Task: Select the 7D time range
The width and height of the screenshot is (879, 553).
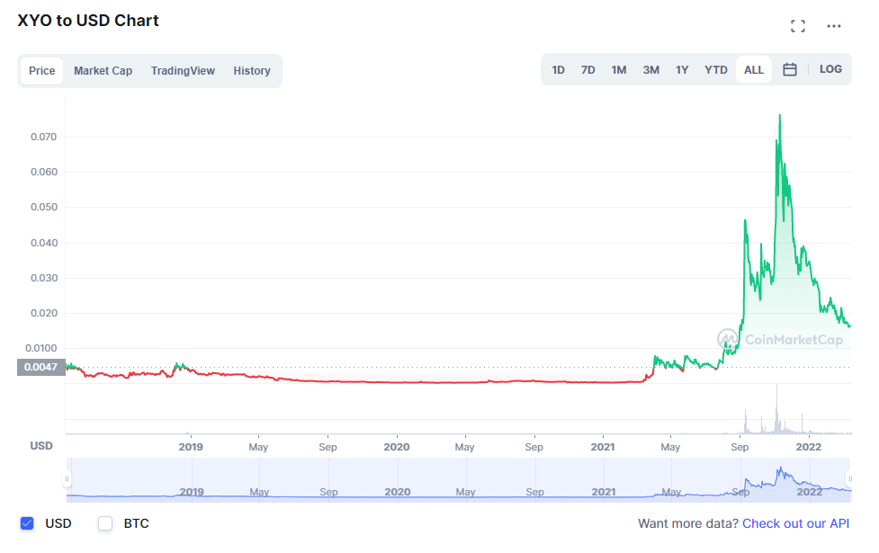Action: pyautogui.click(x=588, y=70)
